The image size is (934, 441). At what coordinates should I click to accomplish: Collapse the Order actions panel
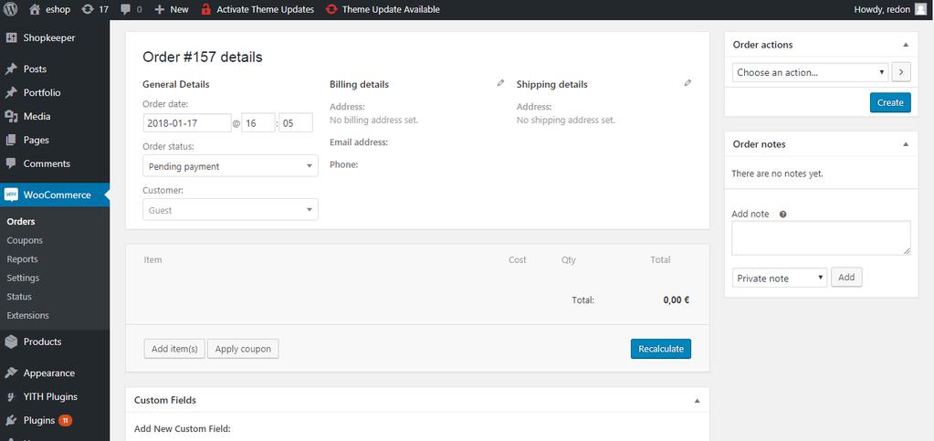point(906,45)
